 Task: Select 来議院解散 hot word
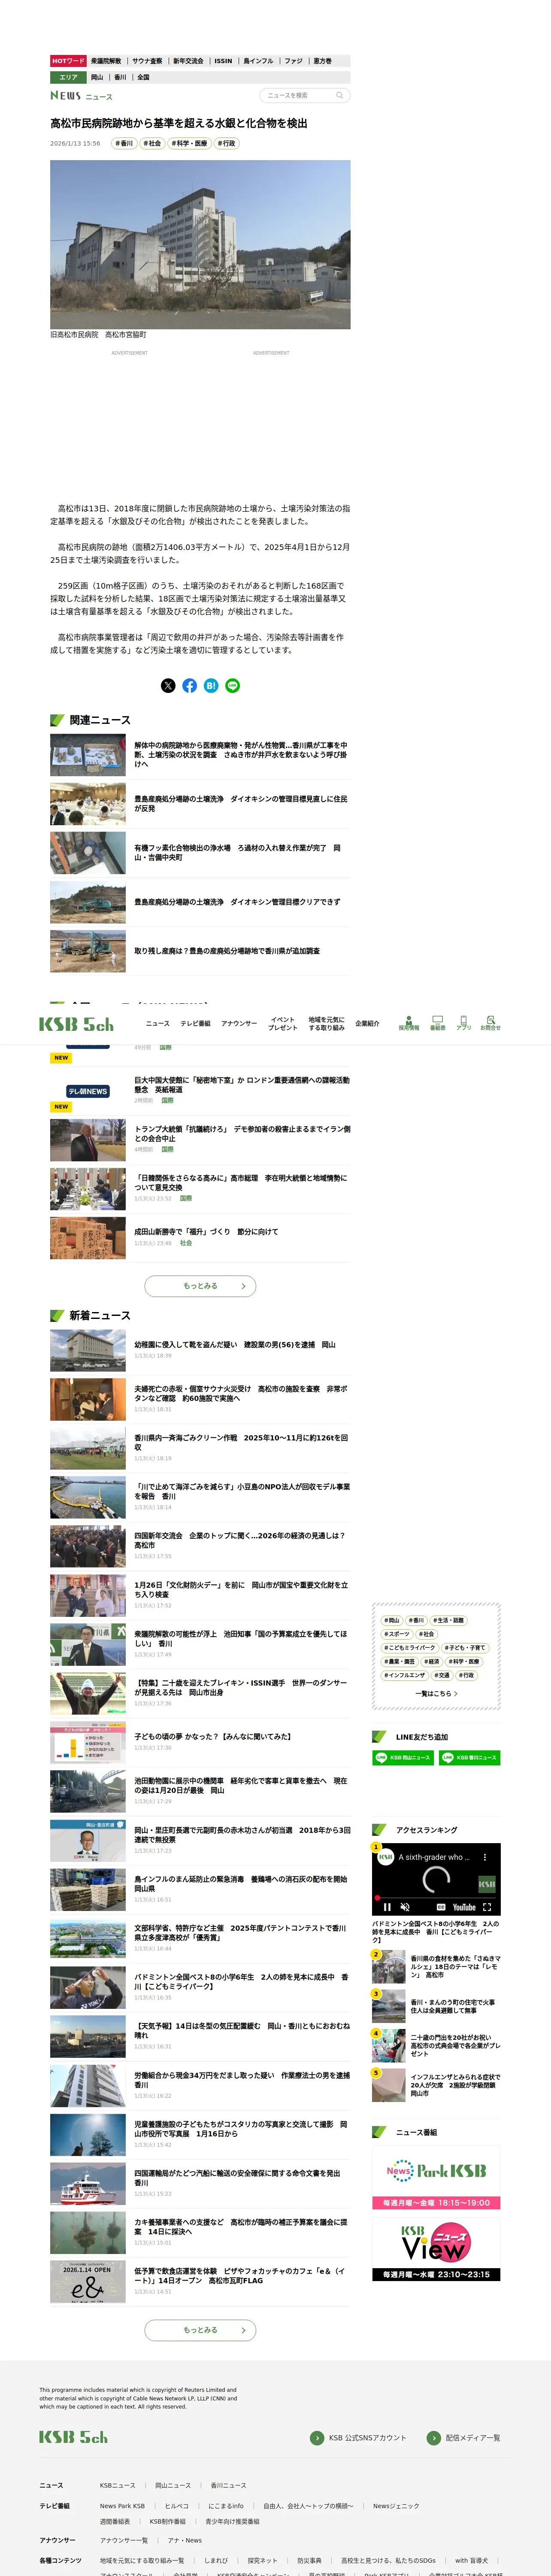pos(106,61)
